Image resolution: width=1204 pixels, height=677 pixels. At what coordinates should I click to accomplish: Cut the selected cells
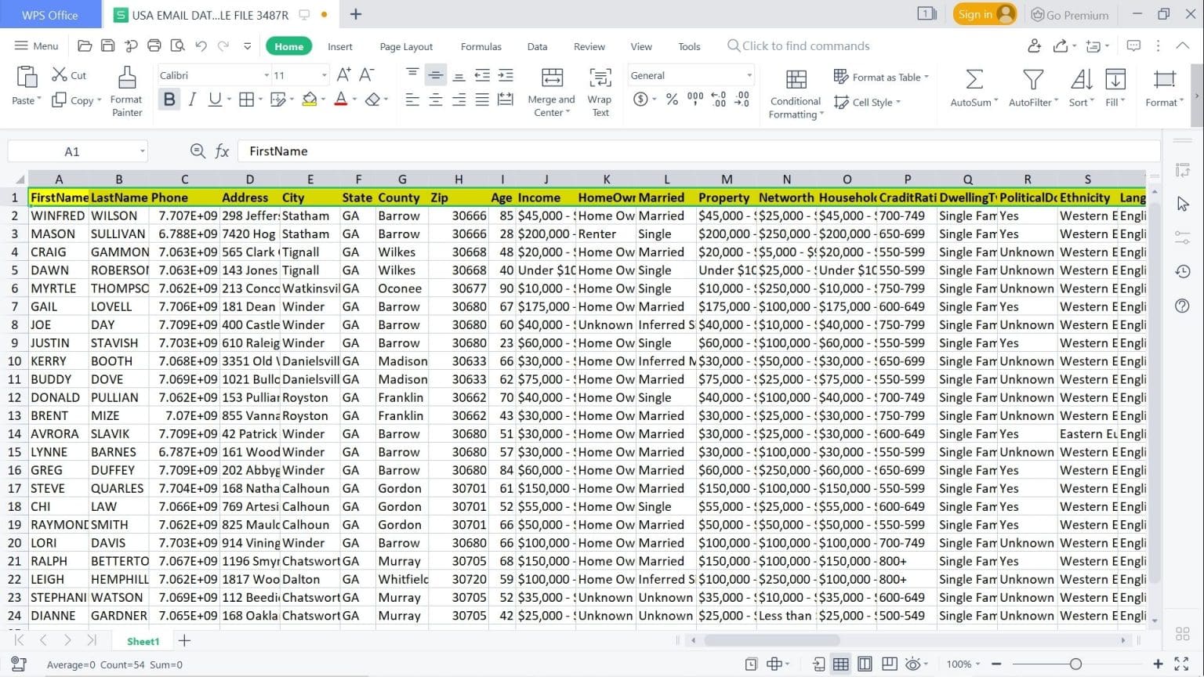point(69,75)
